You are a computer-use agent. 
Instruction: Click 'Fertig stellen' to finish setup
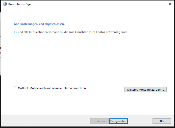coord(118,121)
